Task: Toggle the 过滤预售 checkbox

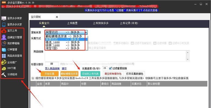Action: point(155,43)
